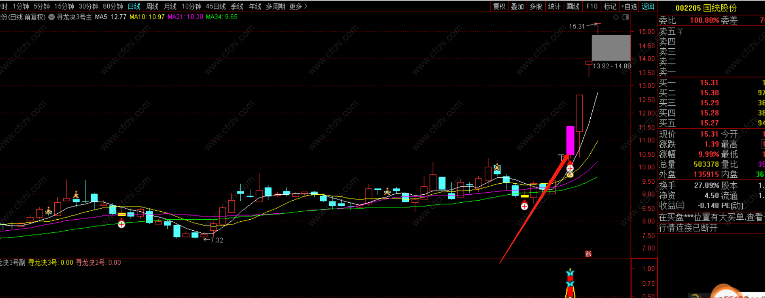Viewport: 765px width, 298px height.
Task: Click the running figure icon near price 10.00
Action: coord(497,168)
